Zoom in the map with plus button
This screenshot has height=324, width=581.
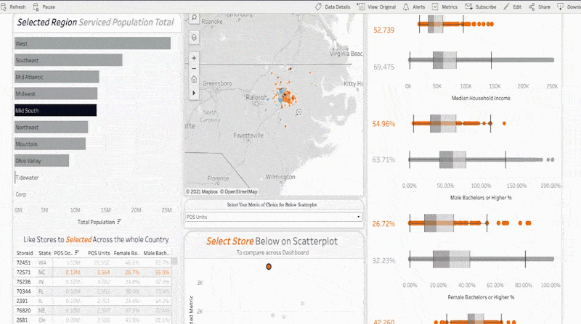click(194, 58)
